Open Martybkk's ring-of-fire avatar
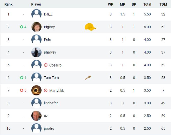 36,90
